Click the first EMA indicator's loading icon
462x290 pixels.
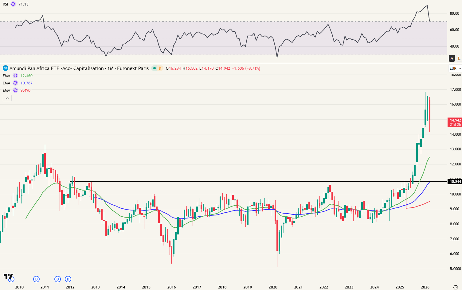(15, 75)
